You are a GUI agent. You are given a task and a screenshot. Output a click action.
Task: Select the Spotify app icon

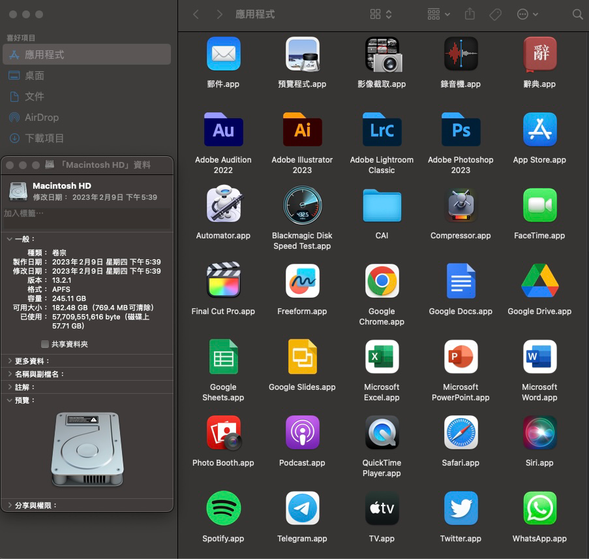(x=224, y=508)
